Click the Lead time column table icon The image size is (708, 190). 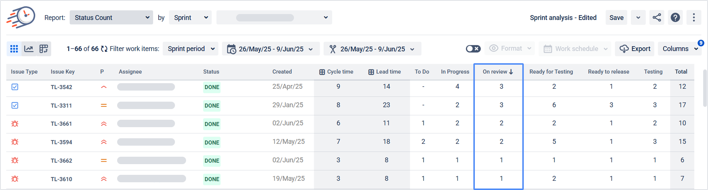coord(371,72)
